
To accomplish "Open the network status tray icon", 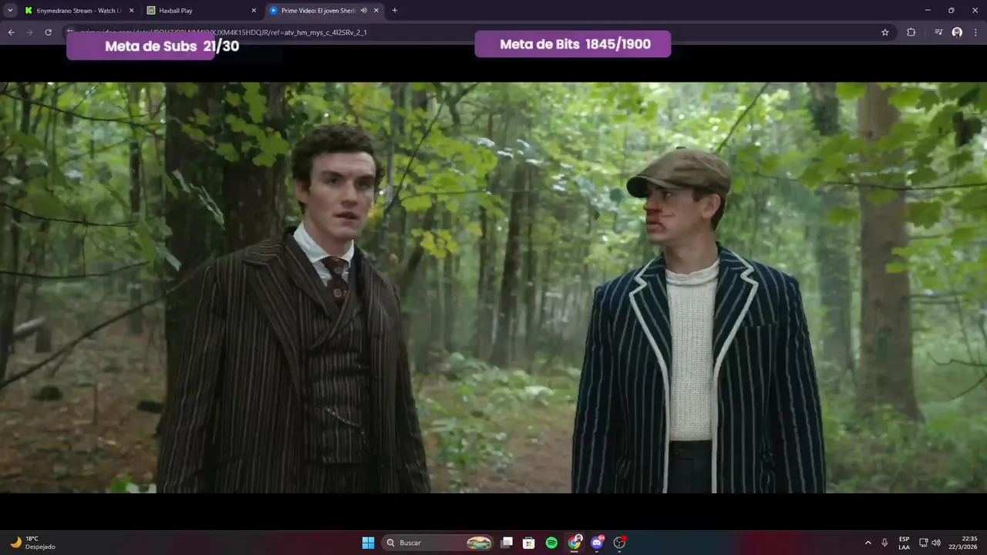I will click(924, 543).
